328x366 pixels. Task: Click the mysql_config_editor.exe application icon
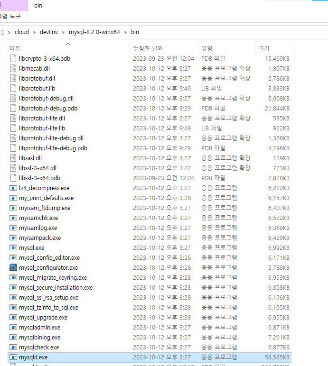(x=13, y=258)
